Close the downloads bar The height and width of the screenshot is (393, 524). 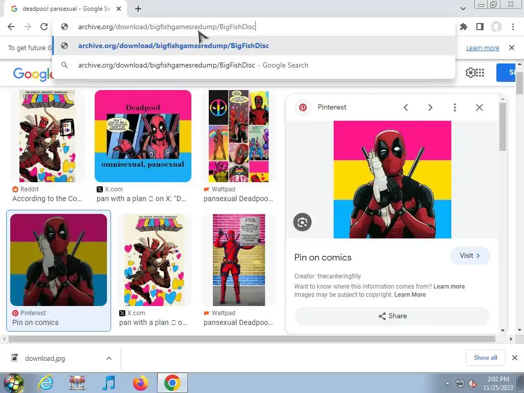pos(515,358)
